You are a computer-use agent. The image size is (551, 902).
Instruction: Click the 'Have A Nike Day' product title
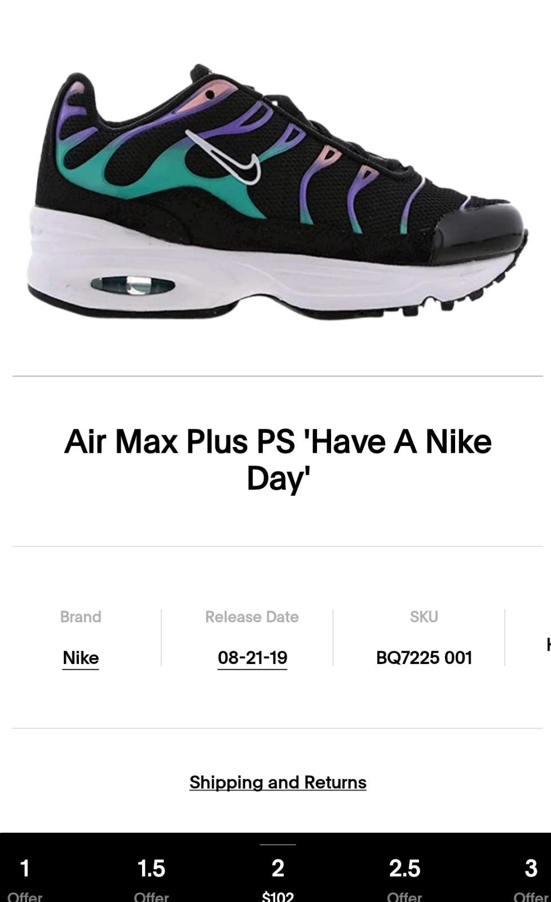click(277, 459)
